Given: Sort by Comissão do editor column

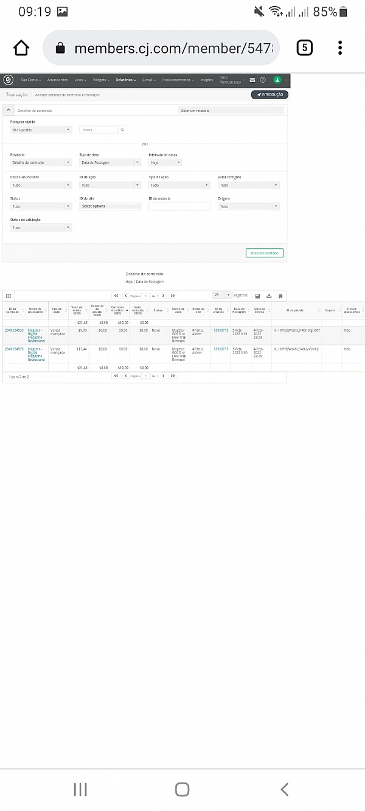Looking at the screenshot, I should pos(119,310).
